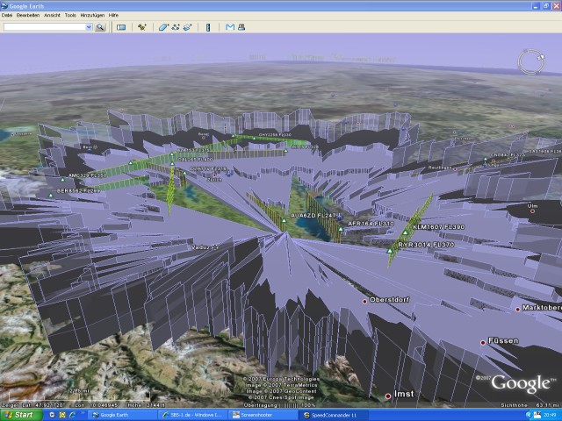Click the search magnifier button
Image resolution: width=562 pixels, height=421 pixels.
pos(100,27)
